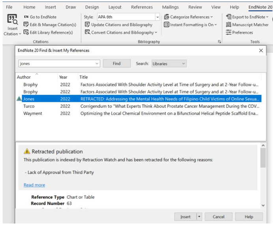Open search term history dropdown for jones
This screenshot has width=273, height=225.
[x=97, y=64]
